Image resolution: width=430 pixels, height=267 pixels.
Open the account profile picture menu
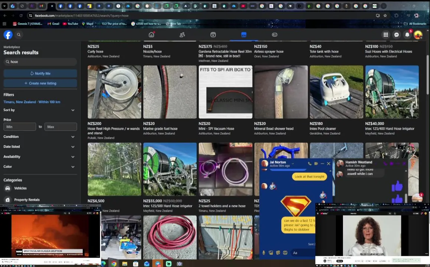pyautogui.click(x=418, y=35)
